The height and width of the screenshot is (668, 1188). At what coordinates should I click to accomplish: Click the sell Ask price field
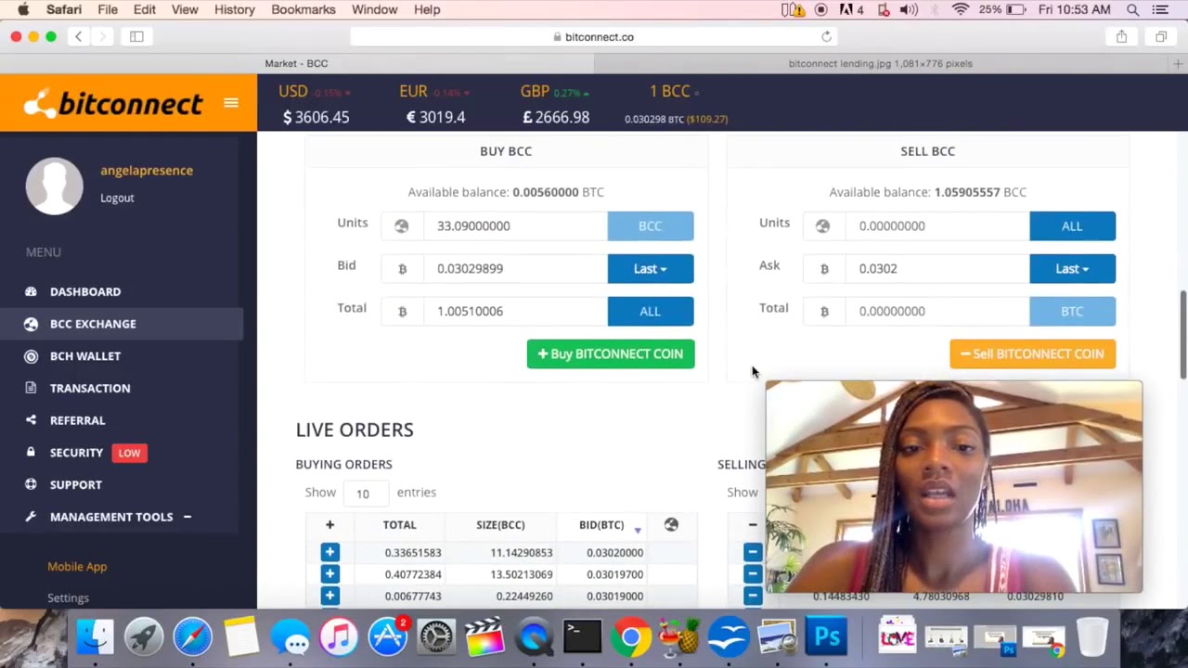(x=937, y=268)
